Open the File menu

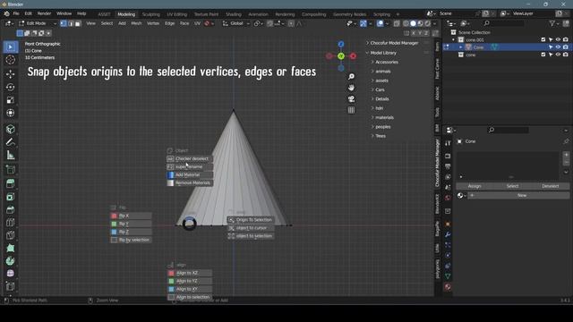16,13
